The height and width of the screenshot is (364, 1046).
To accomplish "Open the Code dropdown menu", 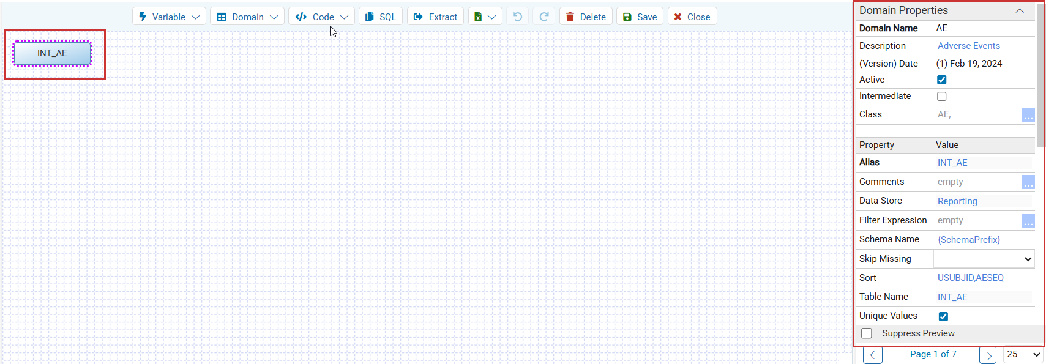I will point(321,17).
